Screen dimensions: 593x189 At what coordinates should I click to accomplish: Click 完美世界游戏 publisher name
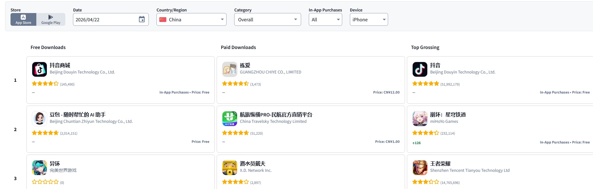[x=63, y=171]
